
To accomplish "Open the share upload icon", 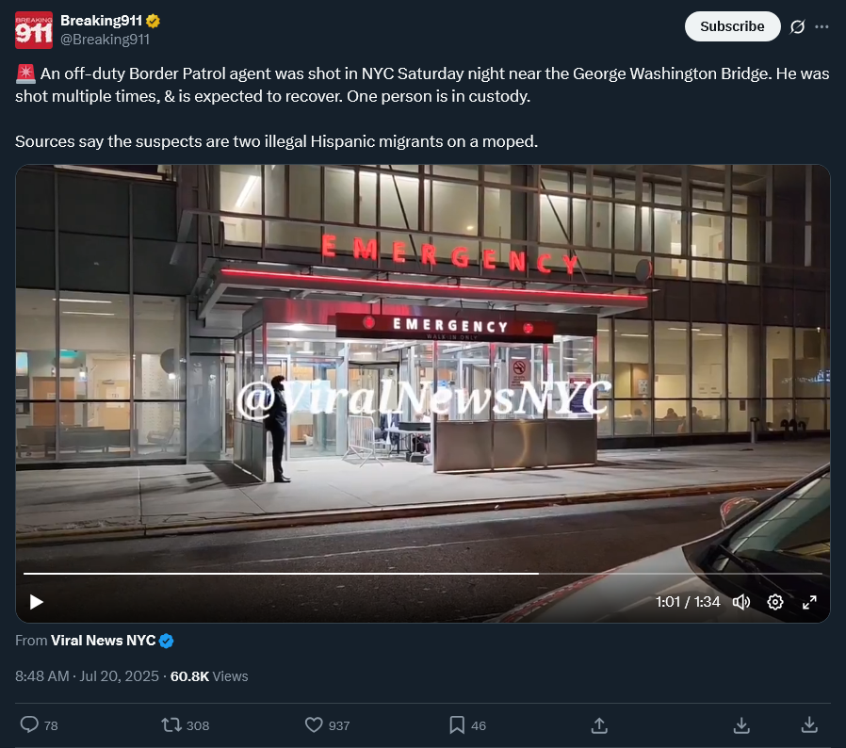I will click(x=599, y=725).
